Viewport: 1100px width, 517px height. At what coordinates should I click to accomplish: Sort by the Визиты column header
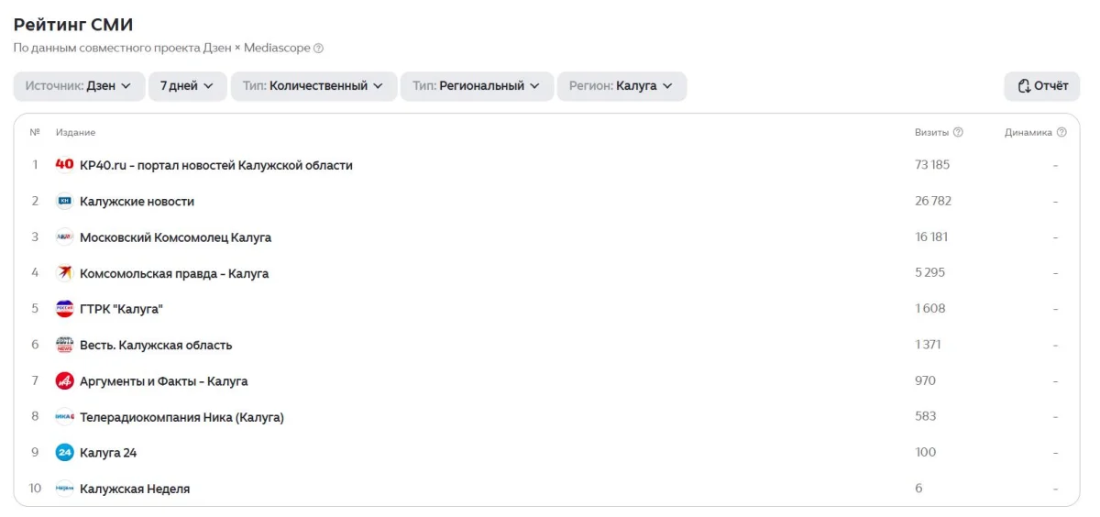[931, 132]
